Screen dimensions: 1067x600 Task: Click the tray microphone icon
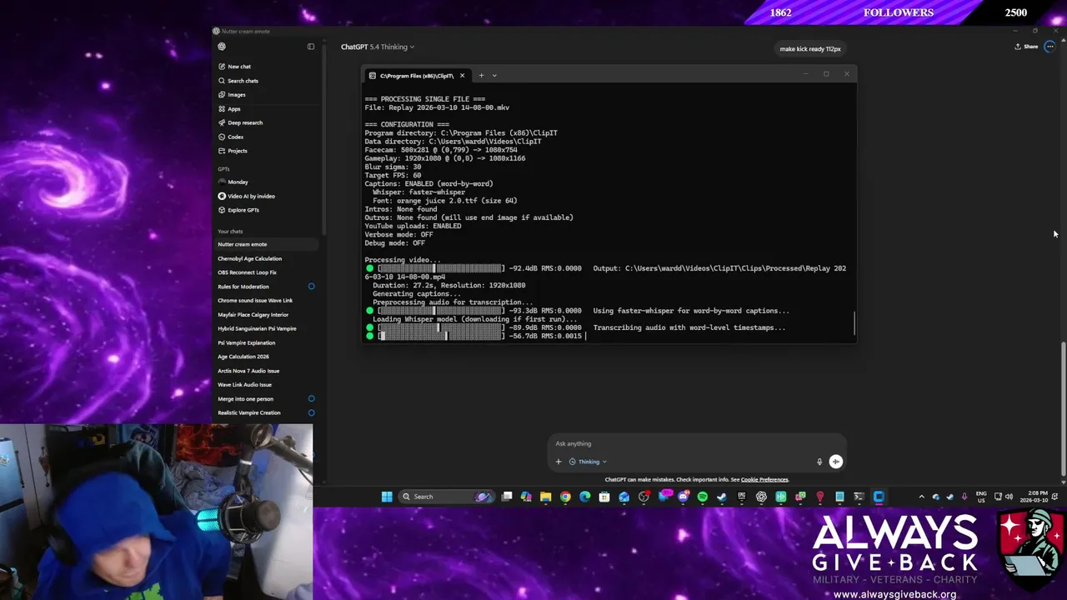pyautogui.click(x=964, y=497)
